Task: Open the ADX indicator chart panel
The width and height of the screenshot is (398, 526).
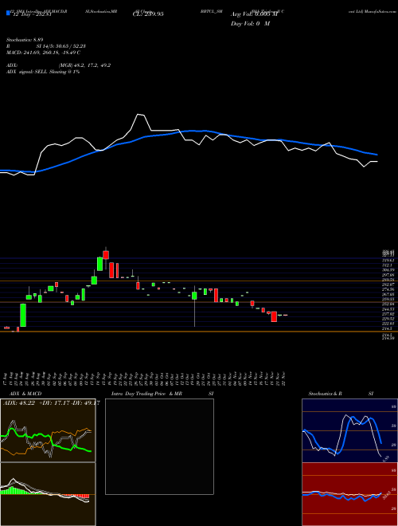Action: (48, 430)
